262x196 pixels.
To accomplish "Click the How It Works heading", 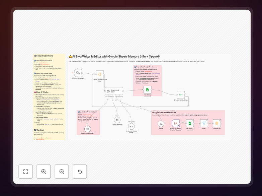I will (41, 92).
